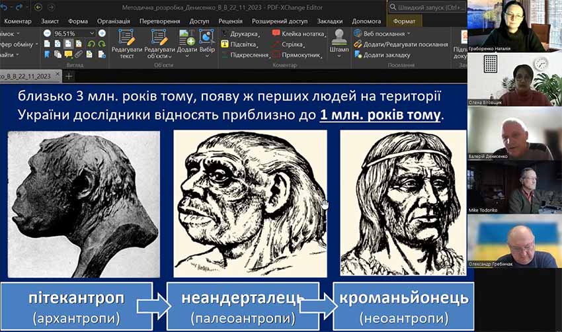Open the zoom percentage dropdown
Viewport: 562px width, 332px height.
[x=92, y=33]
